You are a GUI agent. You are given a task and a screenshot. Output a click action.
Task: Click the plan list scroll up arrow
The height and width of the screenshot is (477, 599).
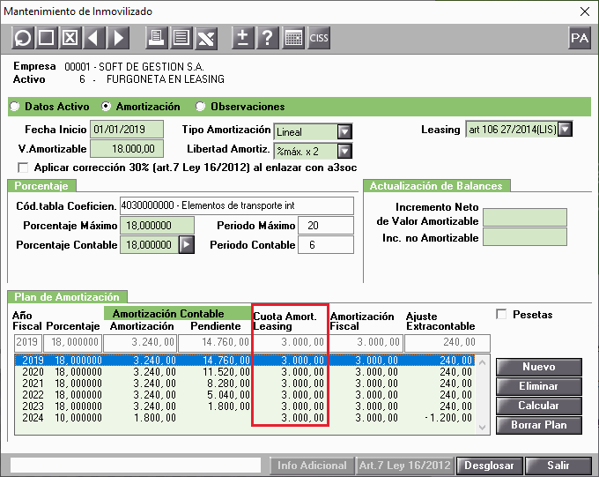482,361
